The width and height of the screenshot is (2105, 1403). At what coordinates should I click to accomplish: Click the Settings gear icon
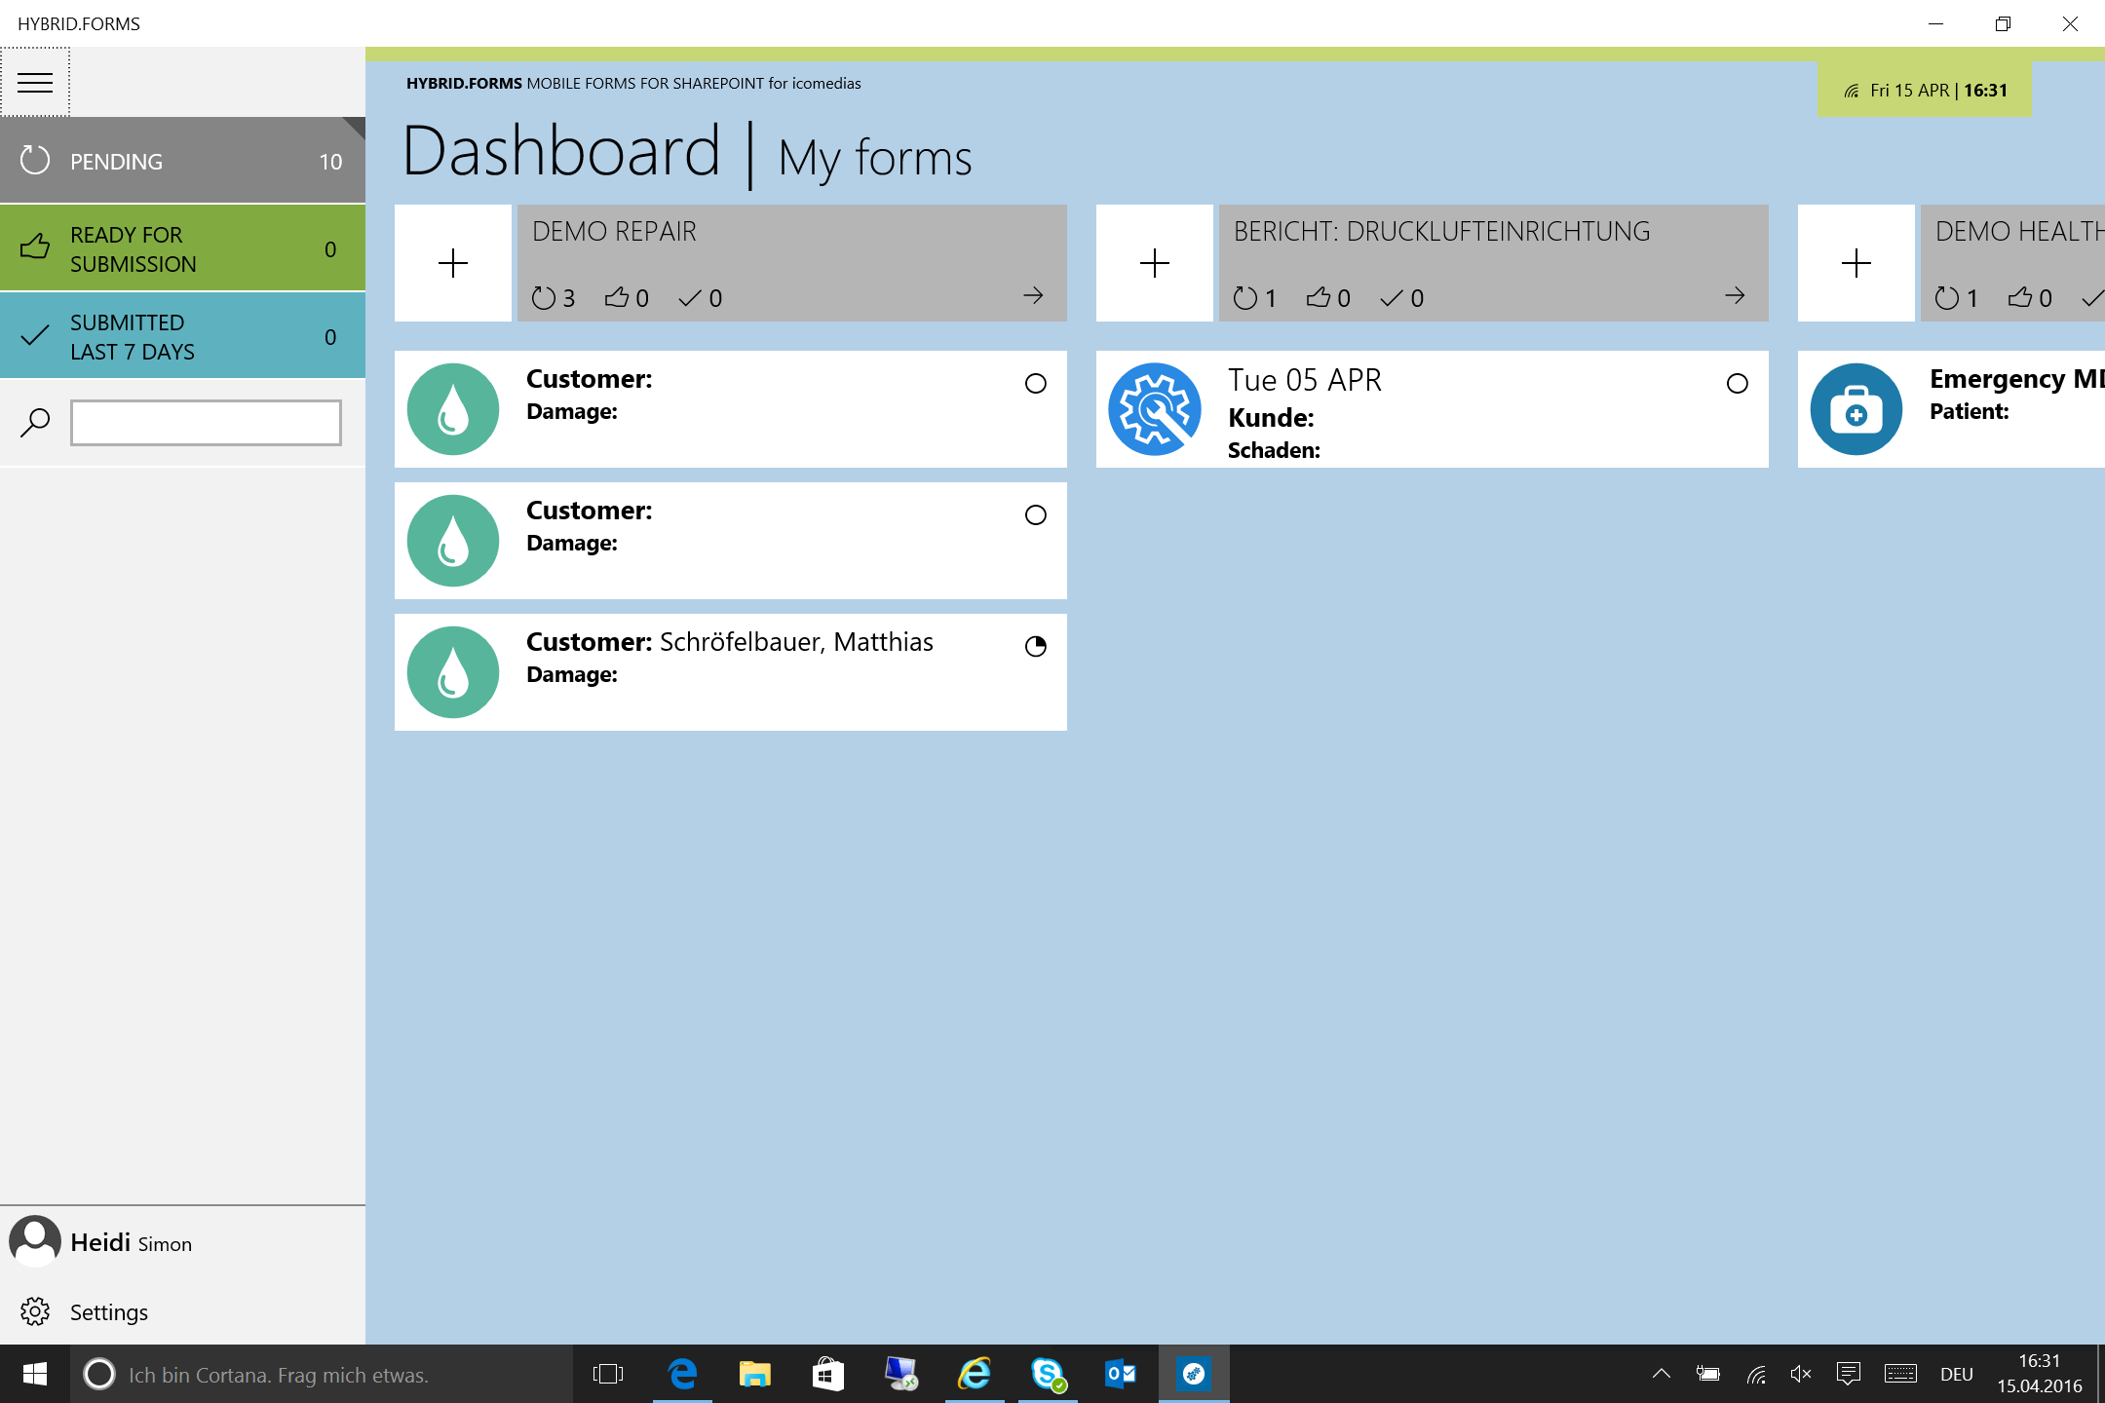coord(35,1311)
